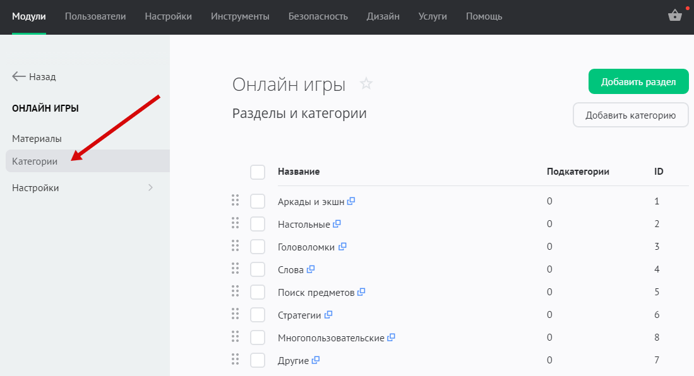694x376 pixels.
Task: Open the Инструменты top menu
Action: pos(240,16)
